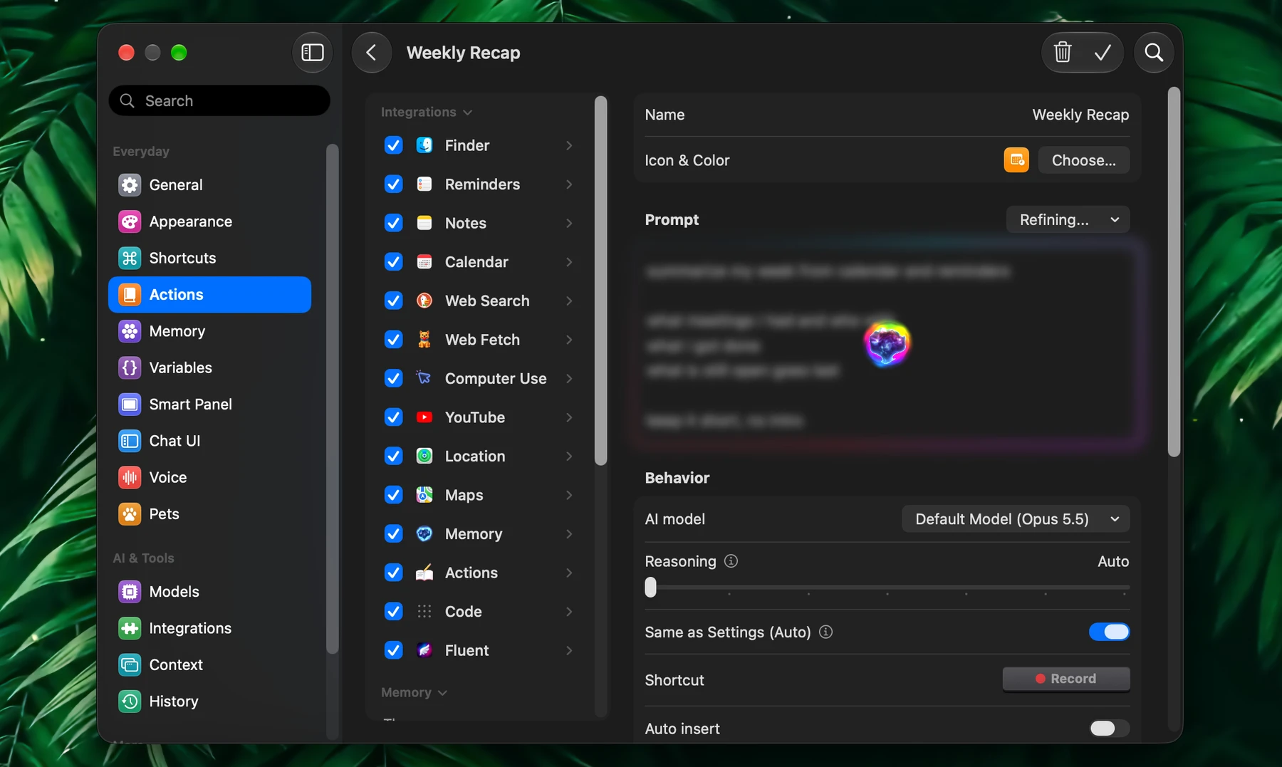Uncheck the YouTube integration checkbox
This screenshot has height=767, width=1282.
(x=393, y=417)
